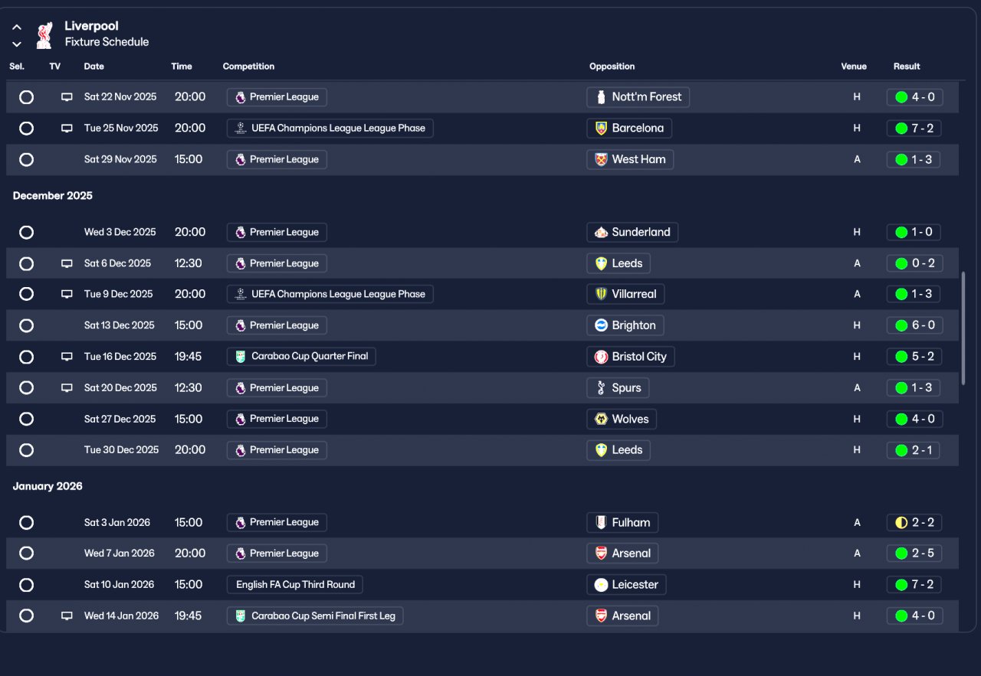981x676 pixels.
Task: Click Premier League logo in Fulham row
Action: pos(241,523)
